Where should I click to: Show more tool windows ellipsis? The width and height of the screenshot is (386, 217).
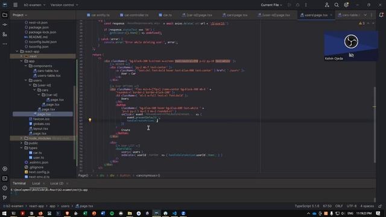point(5,44)
